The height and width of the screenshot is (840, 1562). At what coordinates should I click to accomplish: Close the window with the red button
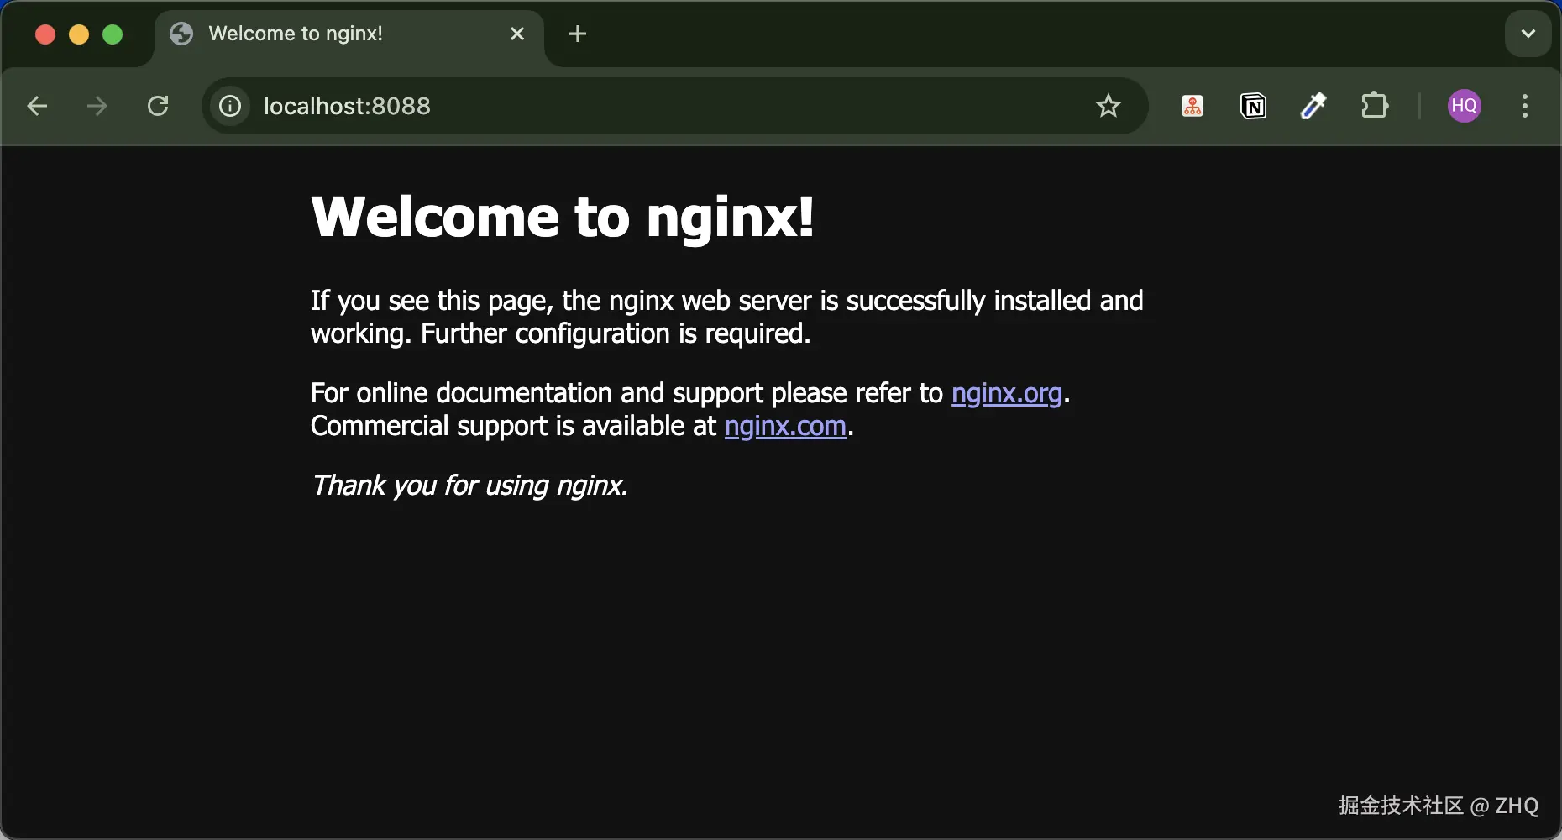[45, 34]
